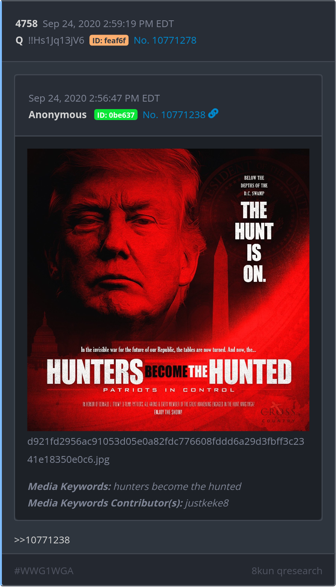
Task: Click the Media Keywords text line
Action: 135,487
